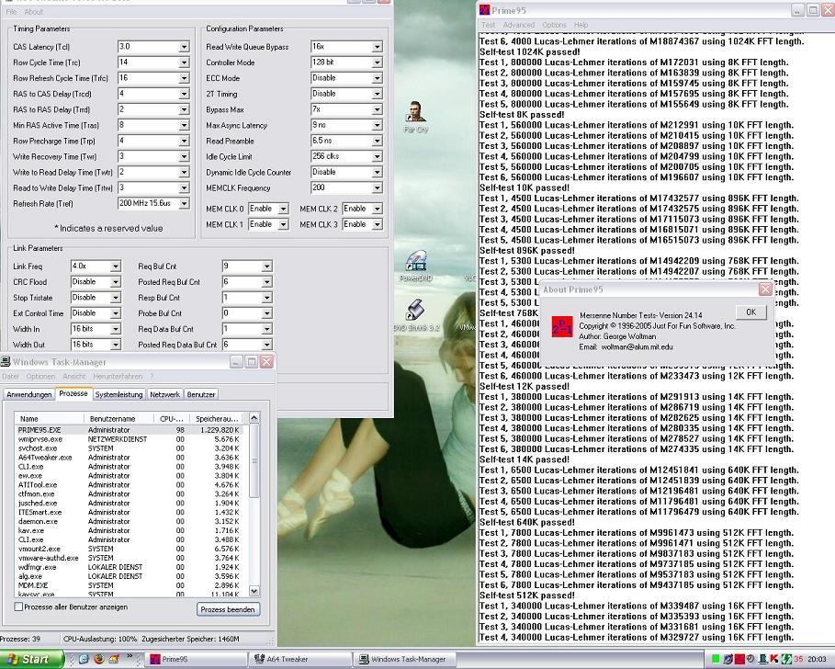Open Link Freq 4.0x dropdown

pos(116,266)
